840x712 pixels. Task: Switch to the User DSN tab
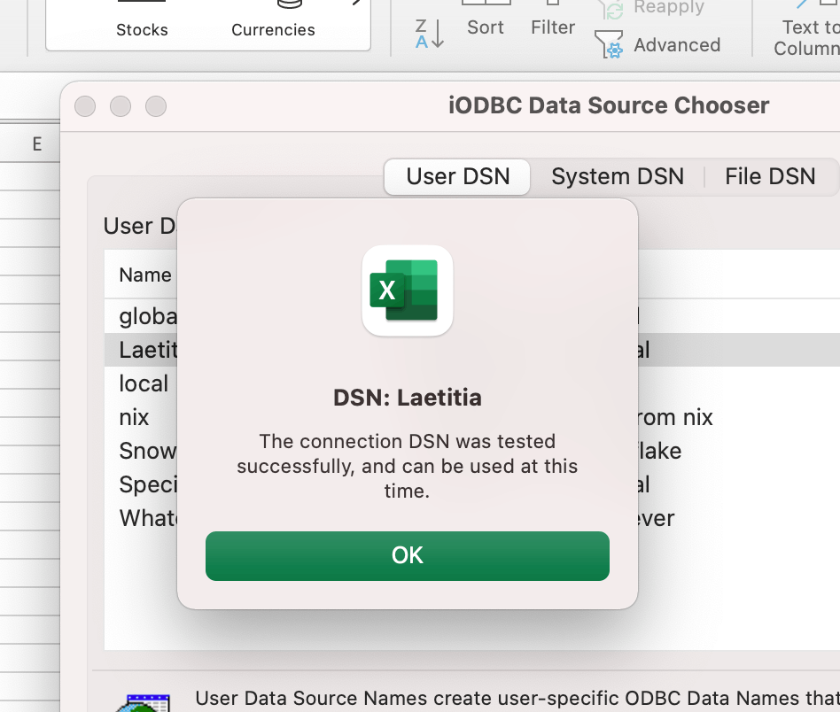[457, 176]
